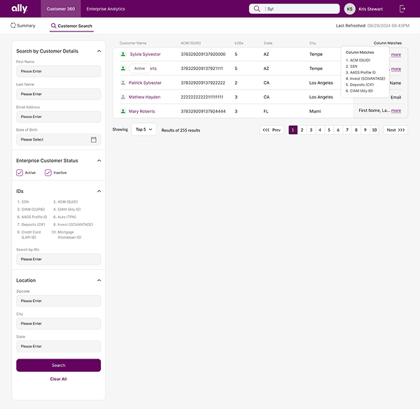Click the Kris Stewart user name
This screenshot has width=420, height=409.
point(370,9)
